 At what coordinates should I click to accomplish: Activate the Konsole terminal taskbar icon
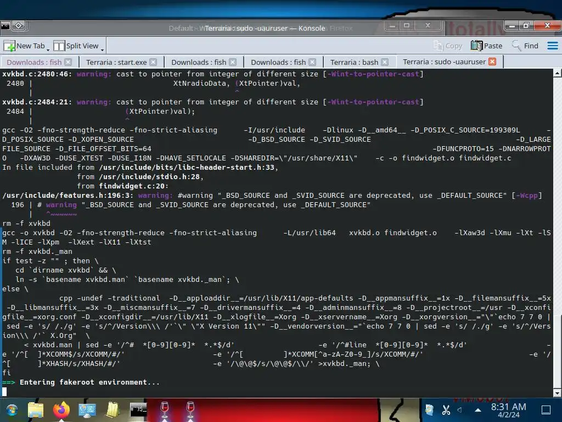click(138, 409)
